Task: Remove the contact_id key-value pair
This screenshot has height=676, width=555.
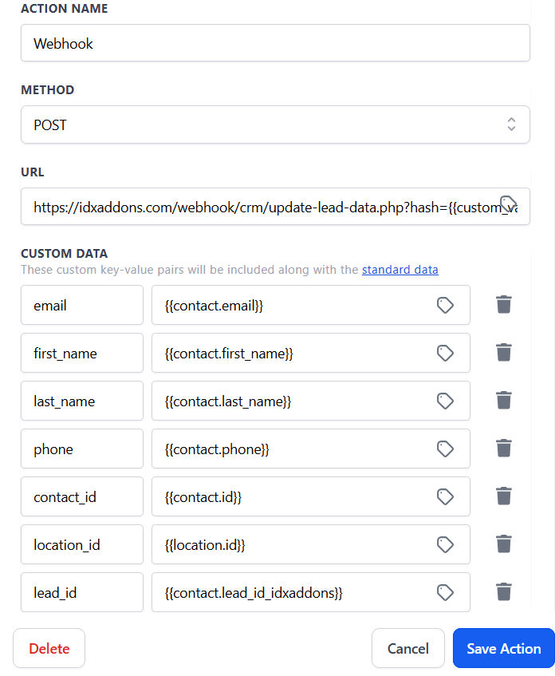Action: [x=503, y=496]
